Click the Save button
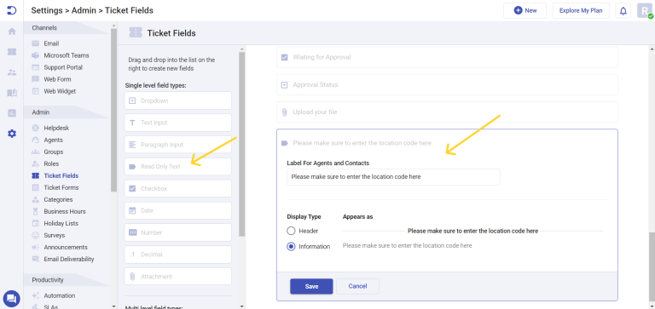This screenshot has height=309, width=655. (311, 287)
